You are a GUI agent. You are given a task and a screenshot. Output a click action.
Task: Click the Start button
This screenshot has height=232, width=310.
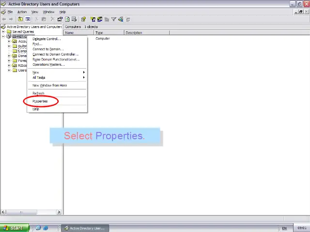[x=14, y=228]
